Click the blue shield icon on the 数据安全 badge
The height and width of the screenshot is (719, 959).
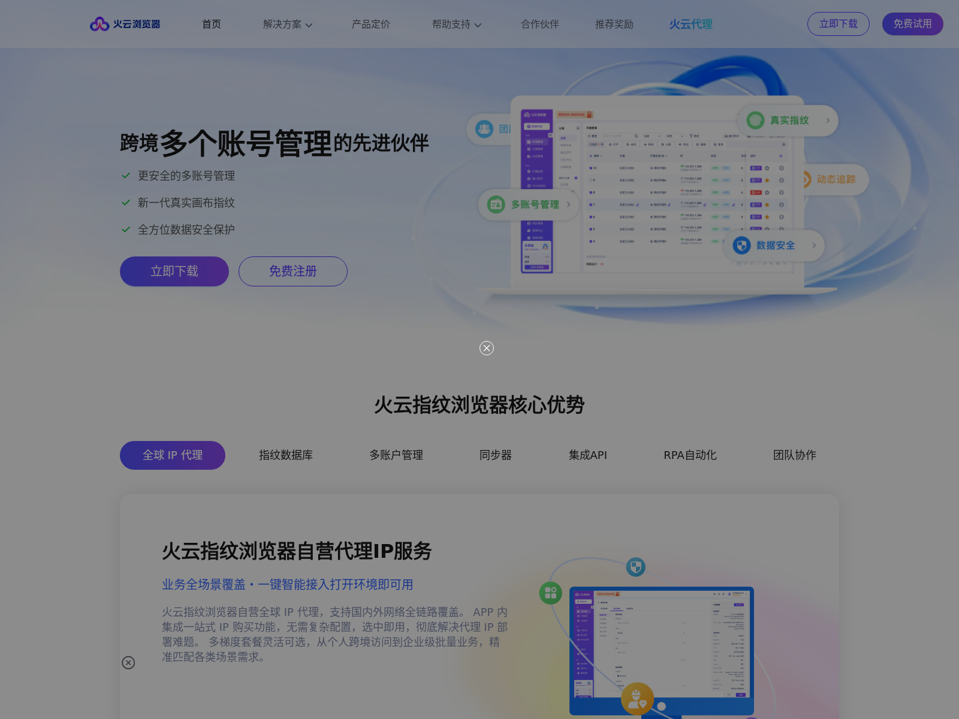[x=742, y=245]
